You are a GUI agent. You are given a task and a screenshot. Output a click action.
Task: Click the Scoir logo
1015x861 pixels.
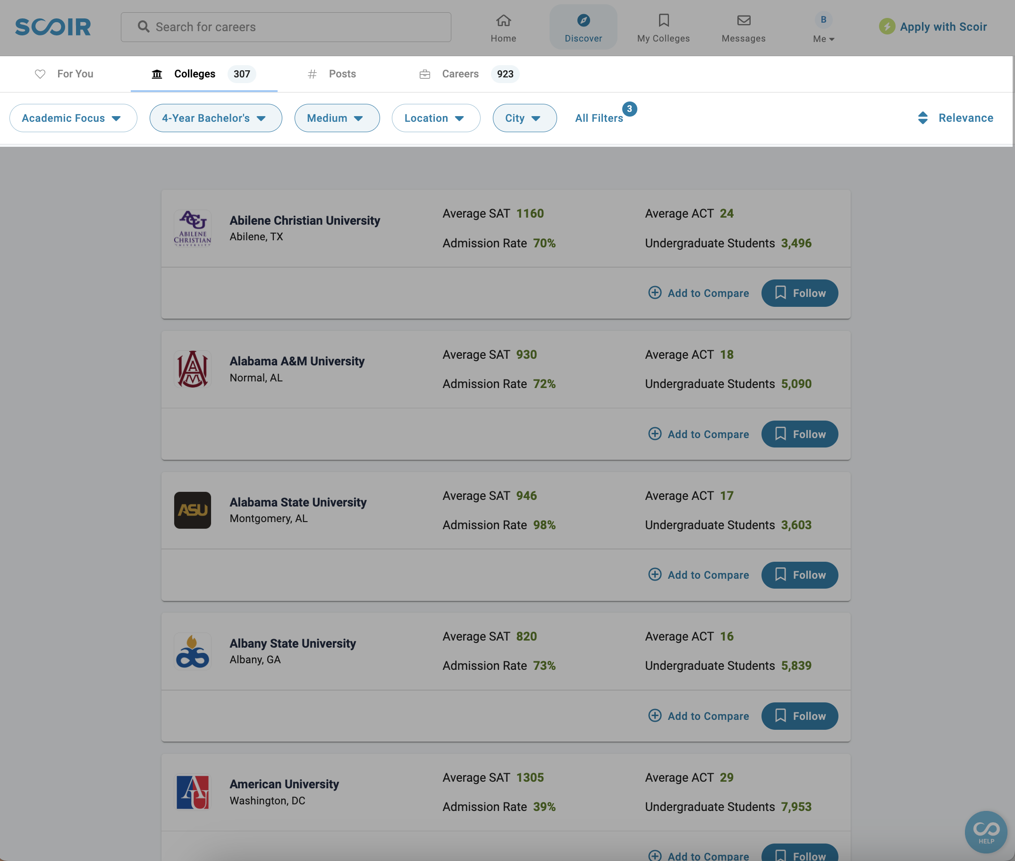53,27
